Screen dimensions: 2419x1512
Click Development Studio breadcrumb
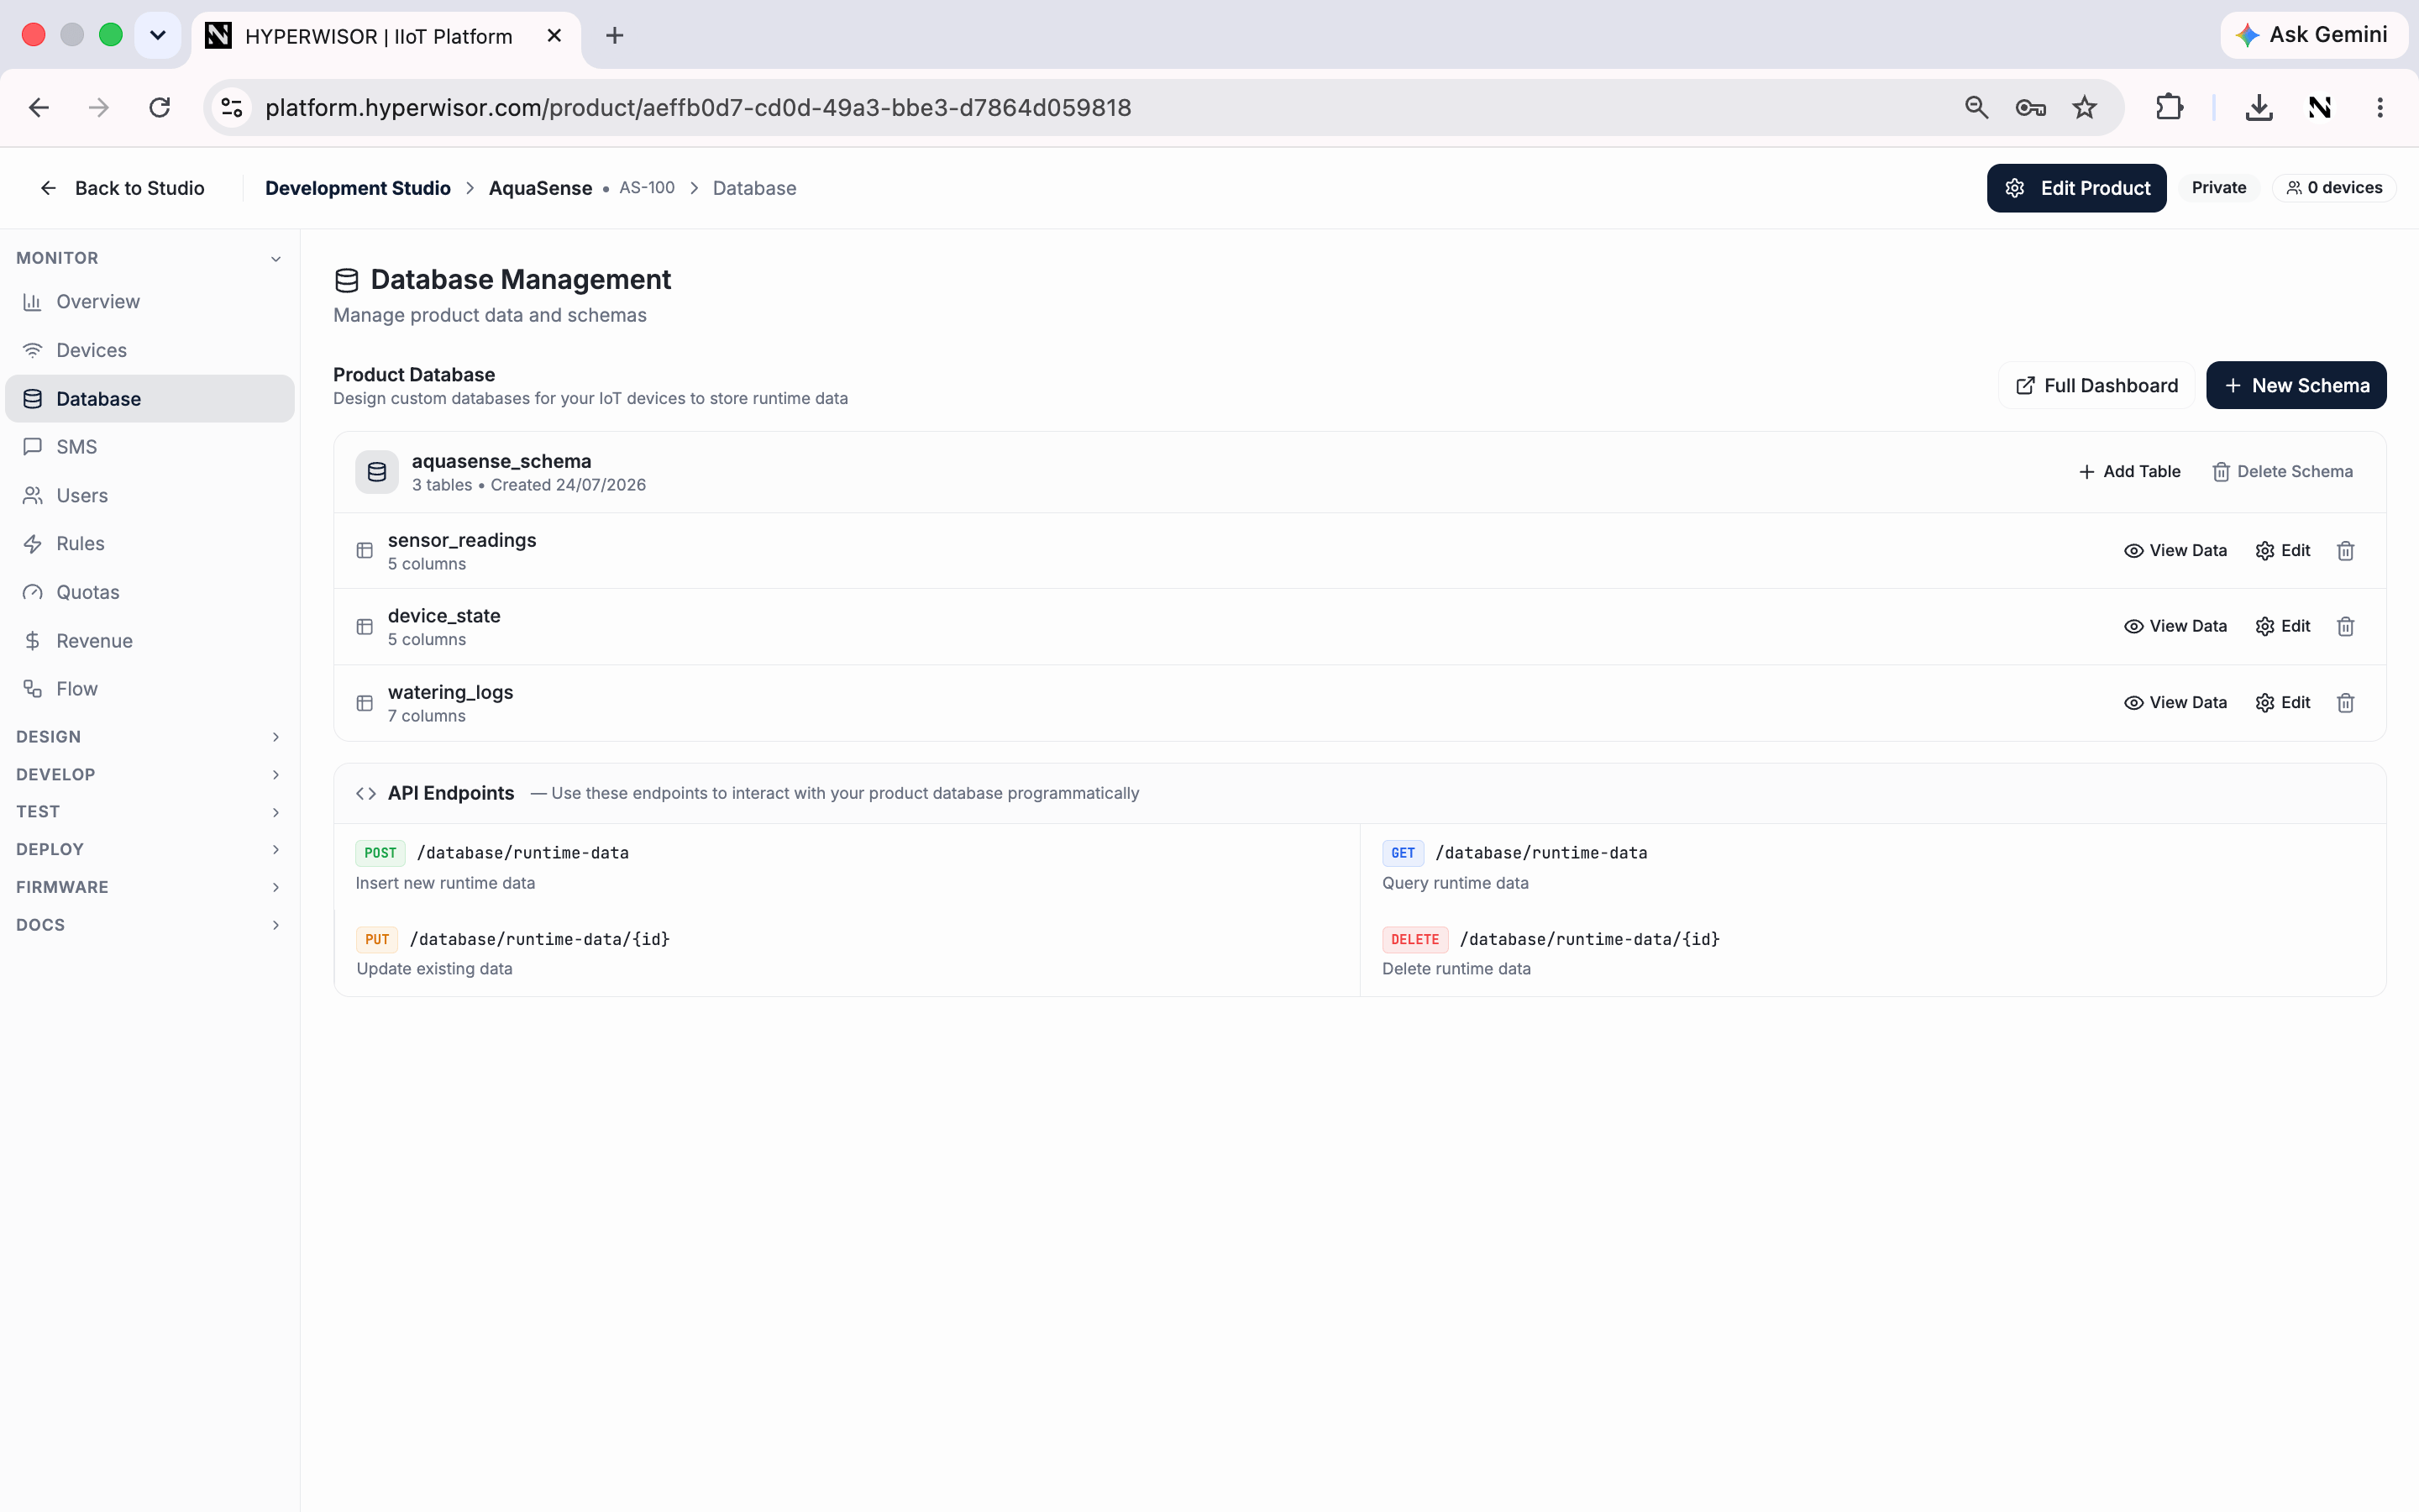(358, 188)
